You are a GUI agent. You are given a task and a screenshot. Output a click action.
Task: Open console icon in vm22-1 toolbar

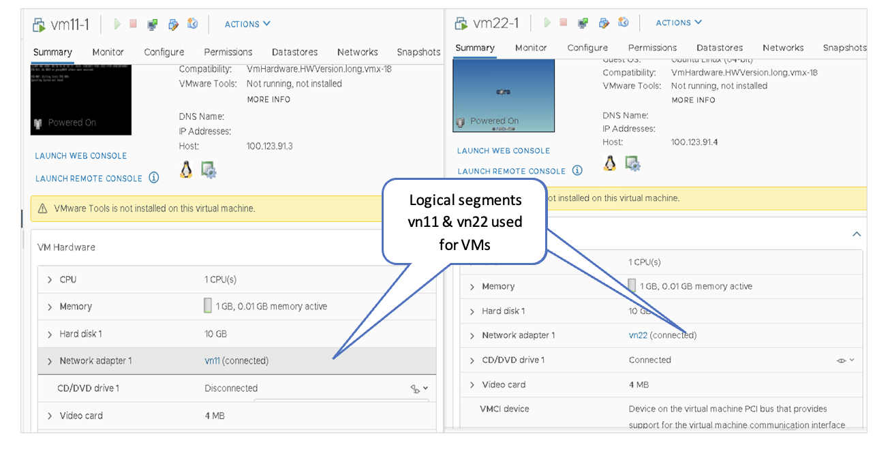[x=583, y=23]
